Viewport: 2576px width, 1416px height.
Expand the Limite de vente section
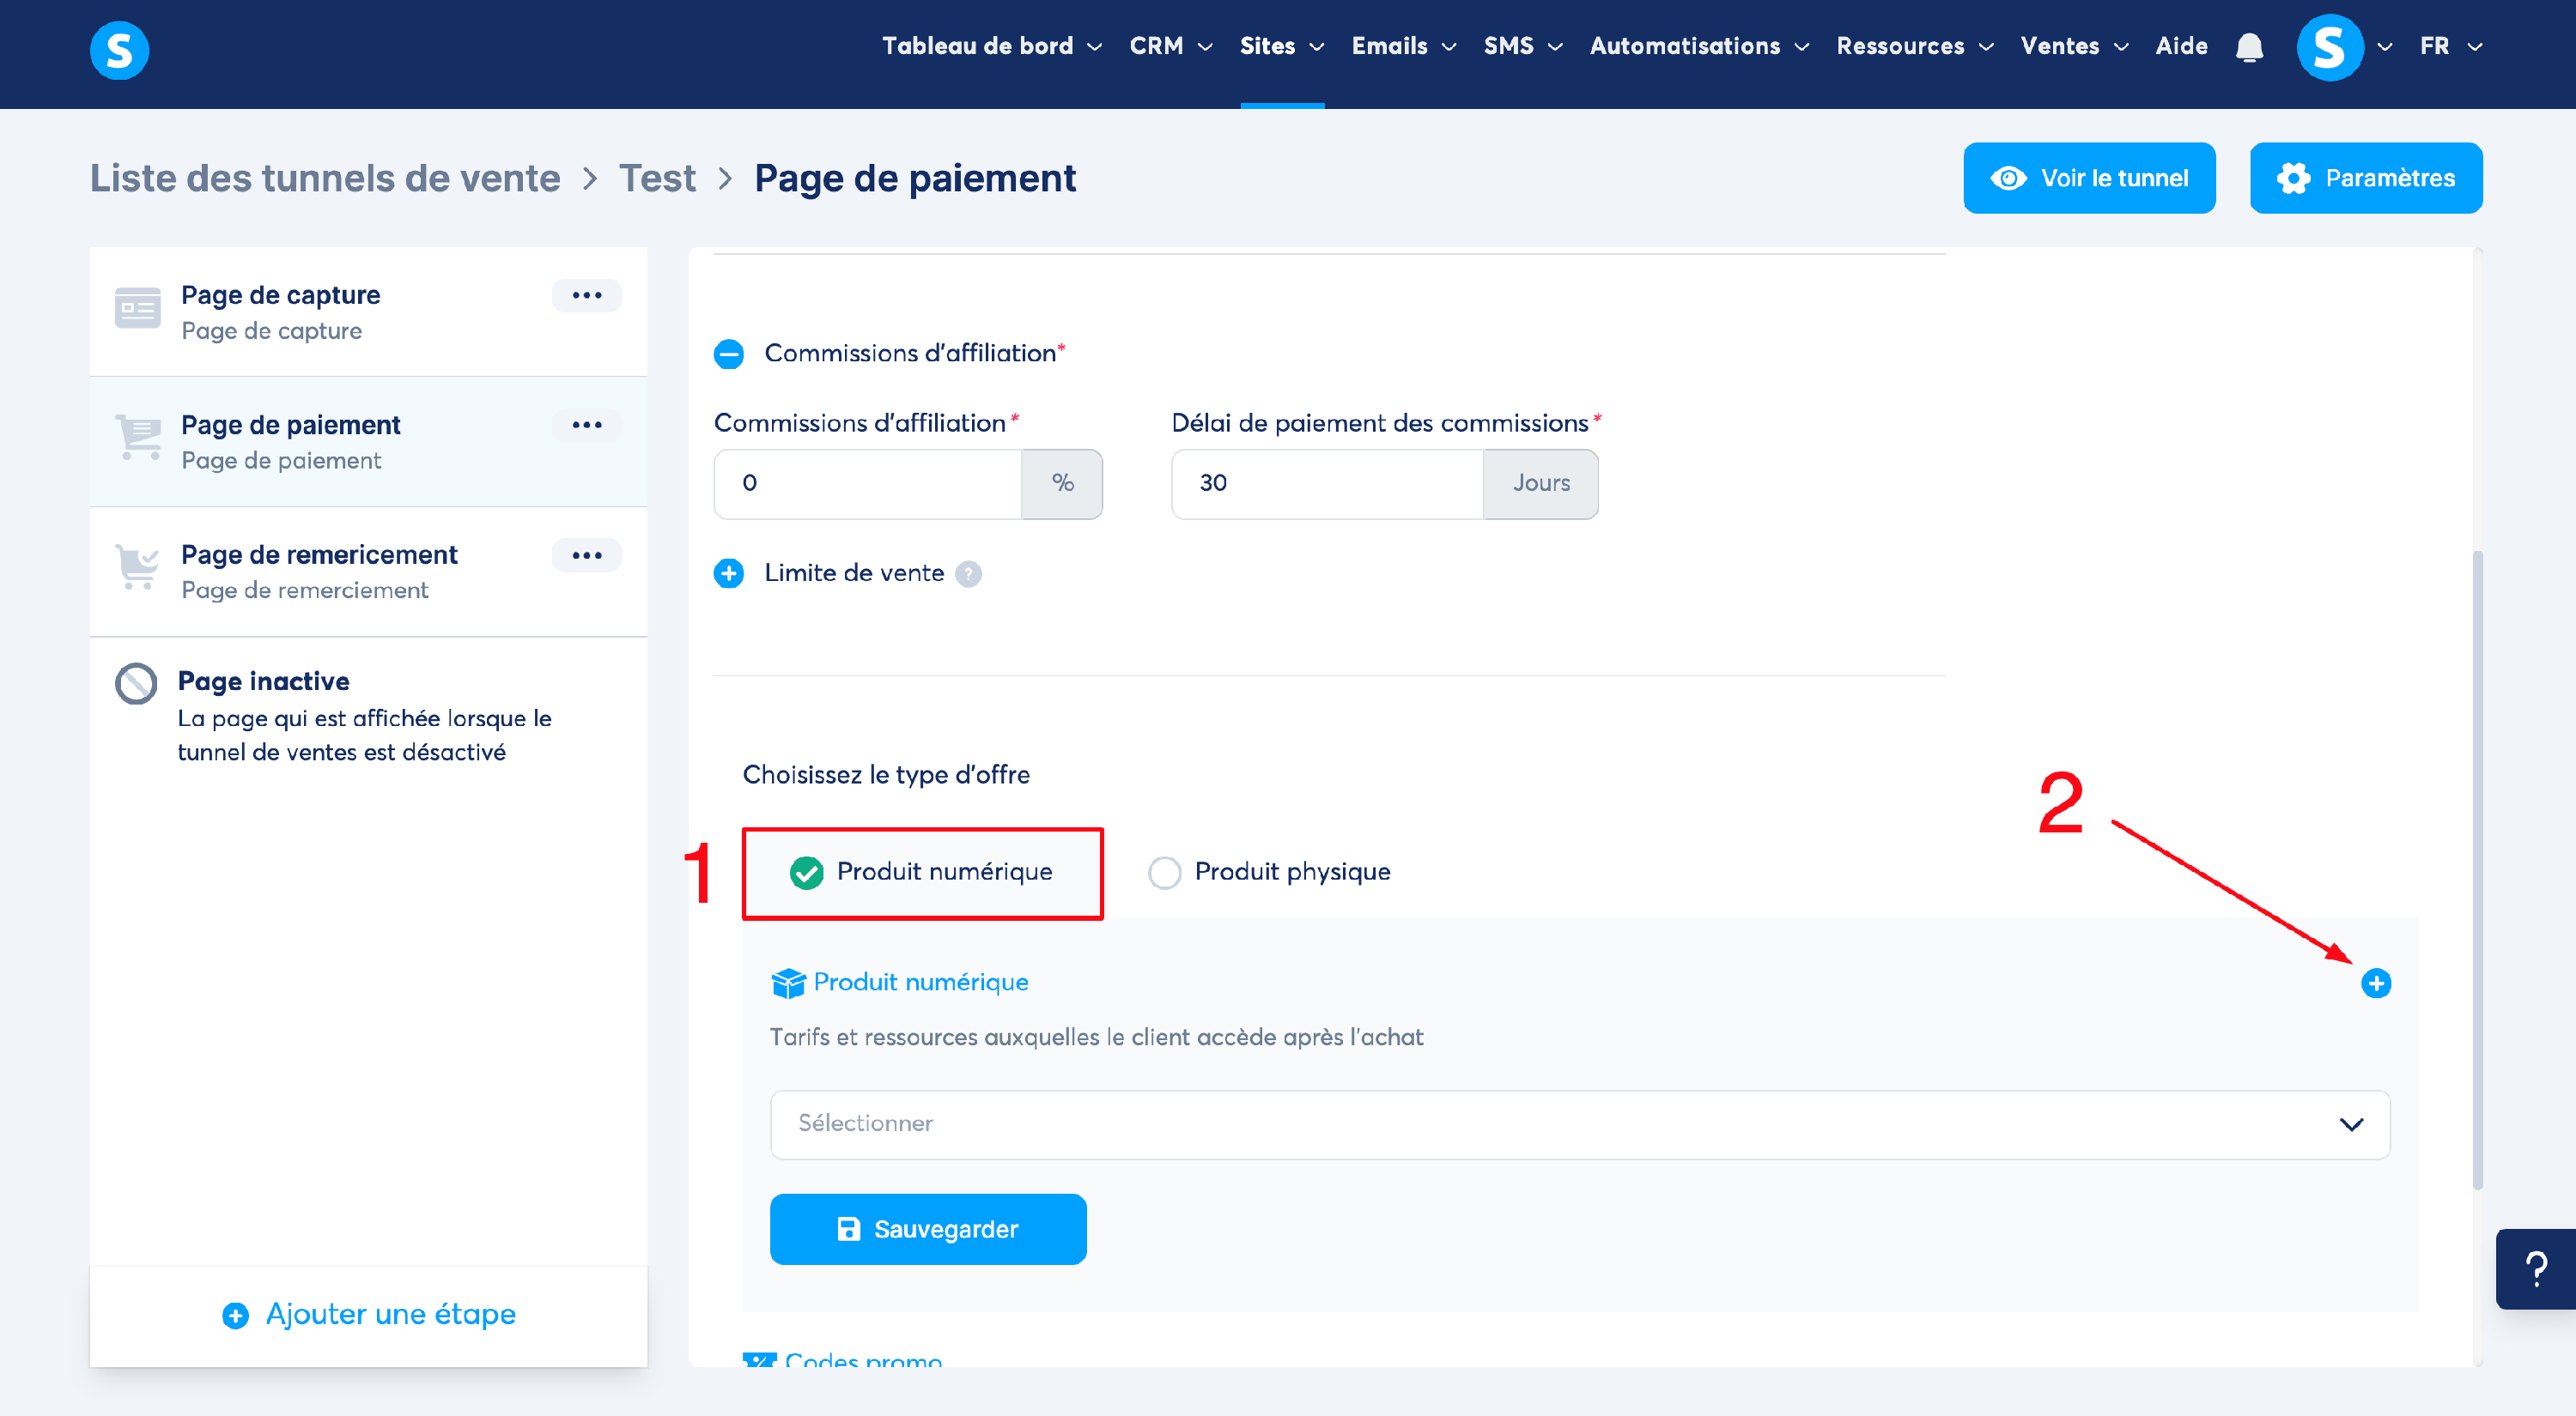pyautogui.click(x=729, y=573)
